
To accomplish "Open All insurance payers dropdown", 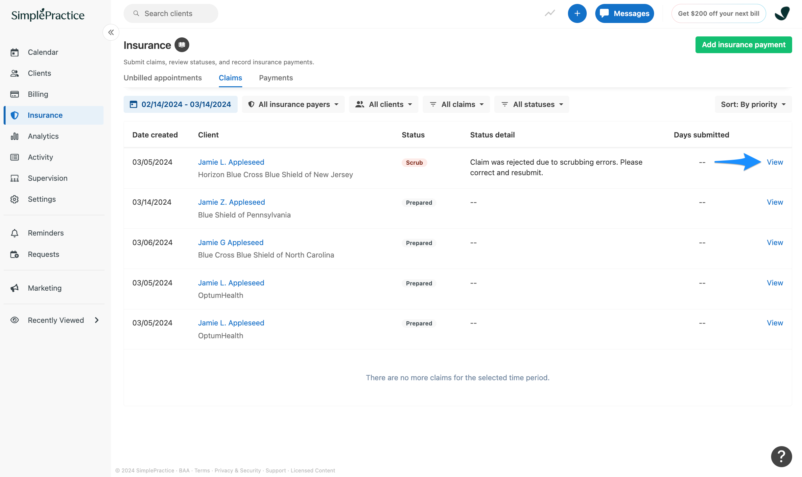I will click(x=293, y=104).
